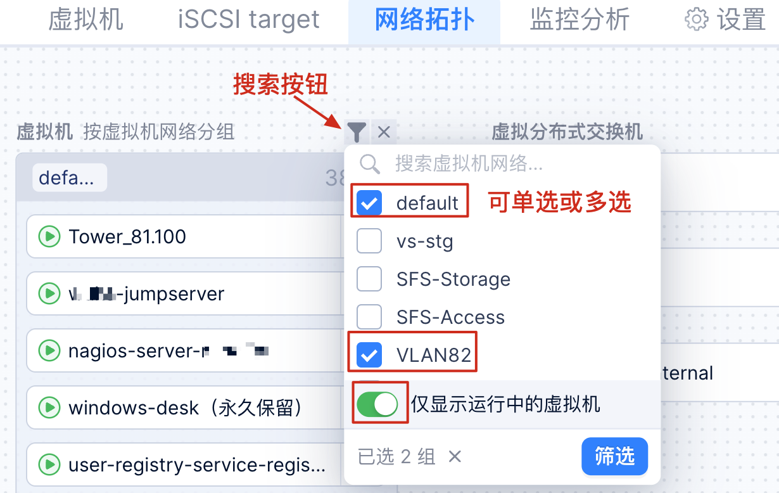Click the settings gear icon
This screenshot has height=493, width=779.
pos(696,20)
